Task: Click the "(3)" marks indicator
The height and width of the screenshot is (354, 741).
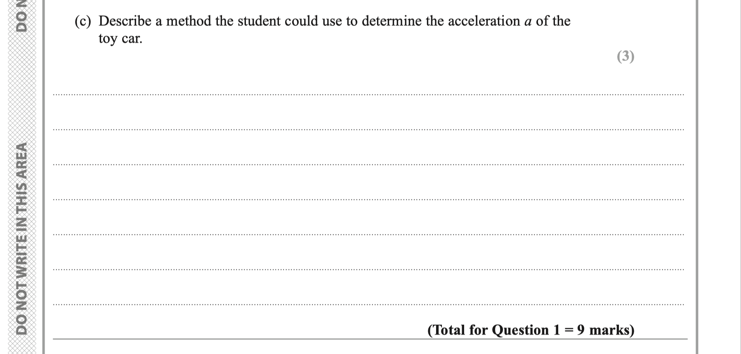Action: 625,56
